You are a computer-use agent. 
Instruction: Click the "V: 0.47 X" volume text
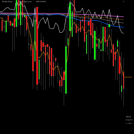point(129,120)
